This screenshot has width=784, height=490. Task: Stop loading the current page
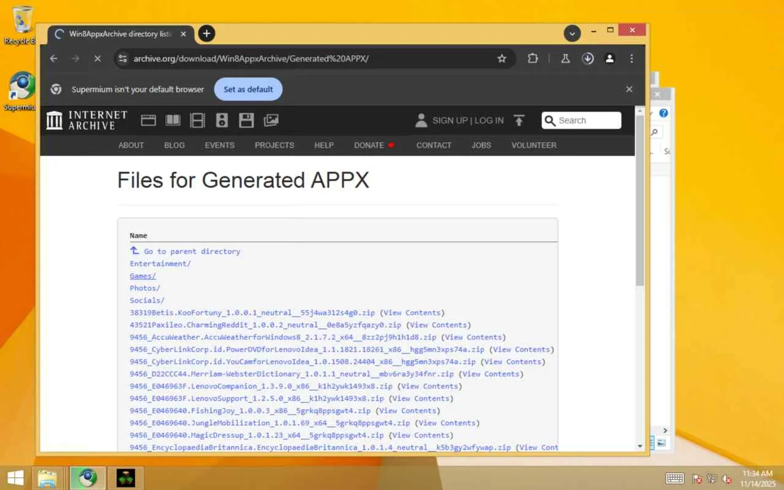[x=97, y=58]
